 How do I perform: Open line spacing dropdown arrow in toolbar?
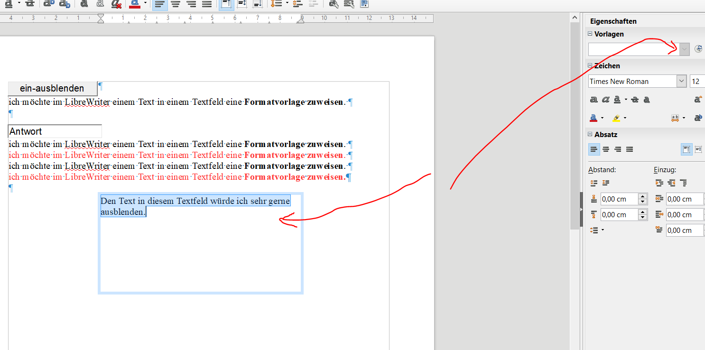coord(288,4)
